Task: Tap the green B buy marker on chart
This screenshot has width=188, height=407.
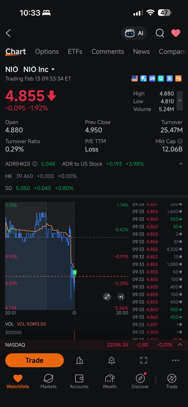Action: [75, 273]
